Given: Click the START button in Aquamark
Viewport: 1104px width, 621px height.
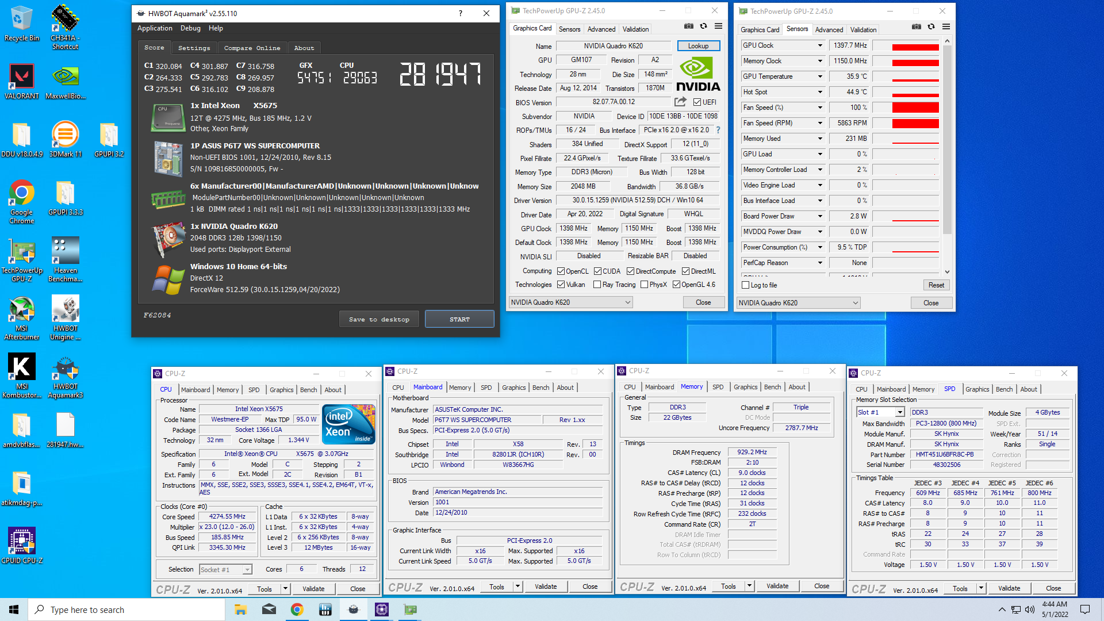Looking at the screenshot, I should pyautogui.click(x=459, y=319).
